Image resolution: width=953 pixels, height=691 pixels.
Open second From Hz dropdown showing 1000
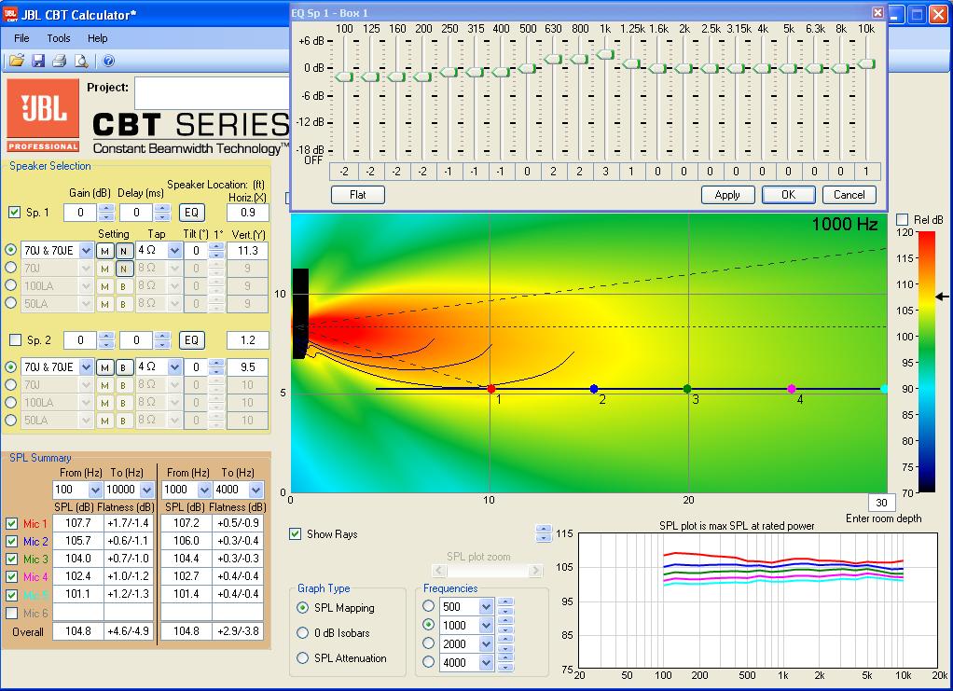(x=204, y=490)
